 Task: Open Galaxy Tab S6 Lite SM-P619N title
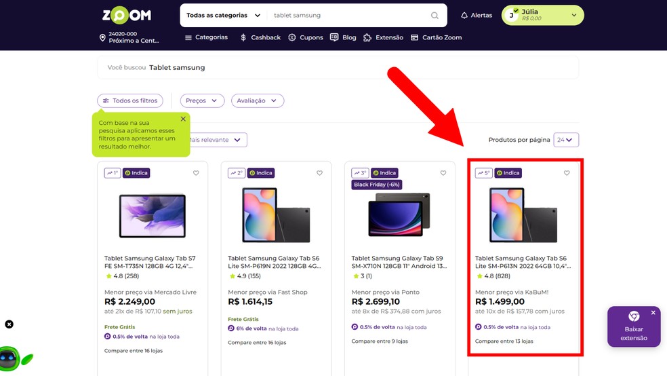click(275, 262)
